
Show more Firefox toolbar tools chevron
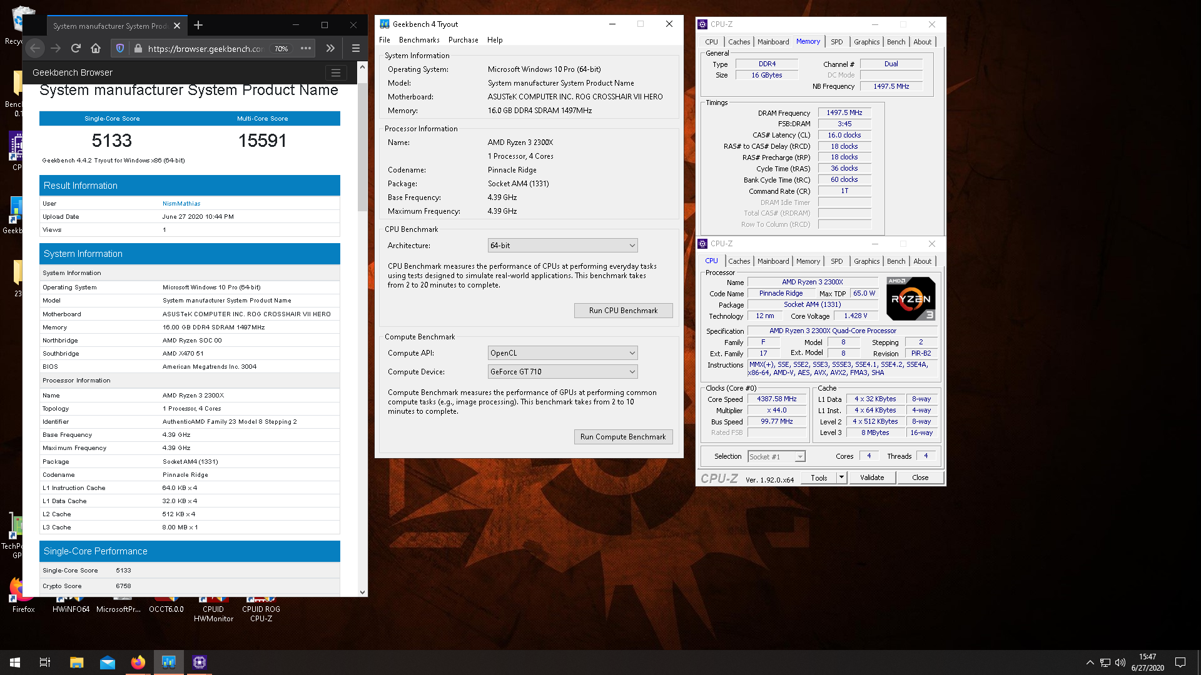coord(330,48)
